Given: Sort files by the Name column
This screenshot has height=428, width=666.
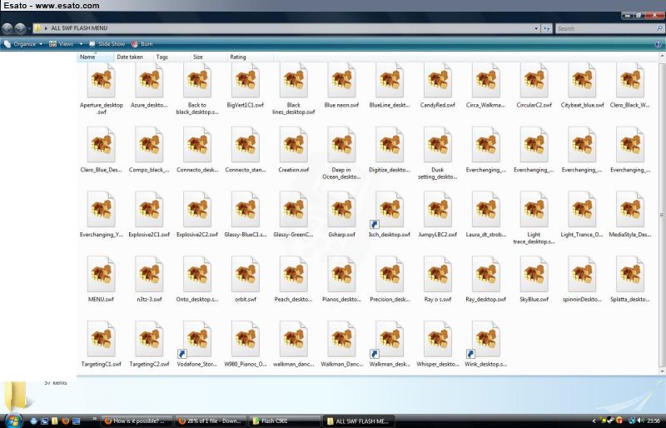Looking at the screenshot, I should [x=87, y=57].
